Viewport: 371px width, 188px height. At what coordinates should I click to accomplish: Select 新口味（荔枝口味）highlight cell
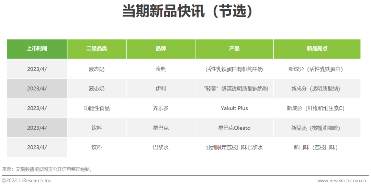pos(317,147)
